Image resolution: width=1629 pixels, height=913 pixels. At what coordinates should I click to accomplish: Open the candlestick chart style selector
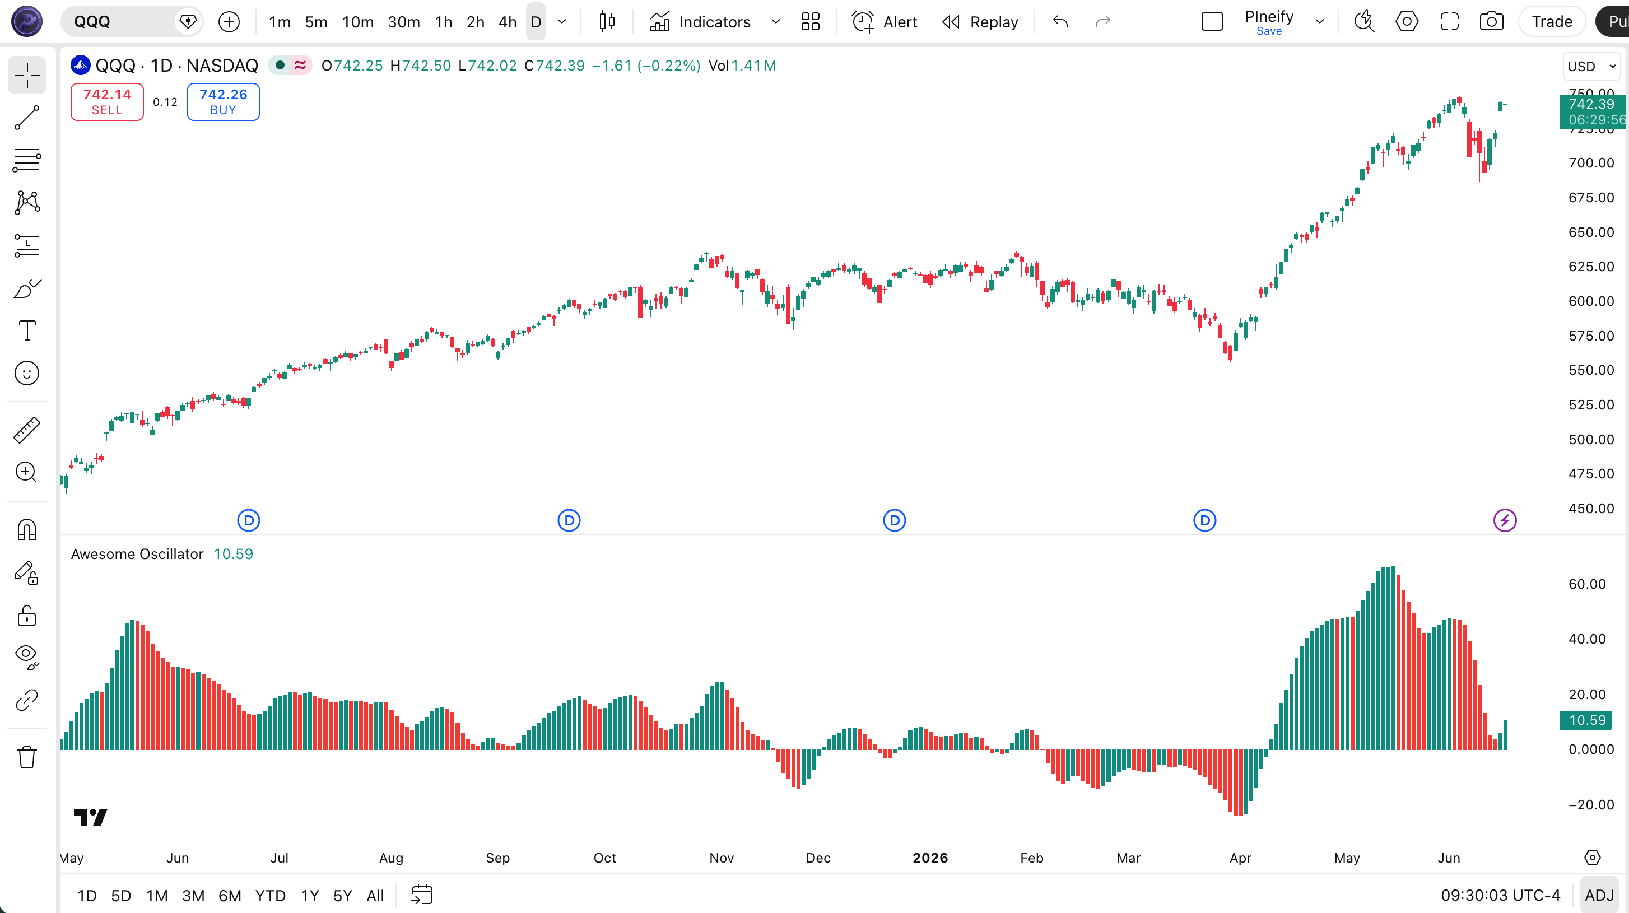tap(607, 22)
